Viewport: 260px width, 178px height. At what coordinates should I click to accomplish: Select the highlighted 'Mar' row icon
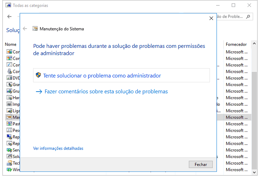coord(9,117)
